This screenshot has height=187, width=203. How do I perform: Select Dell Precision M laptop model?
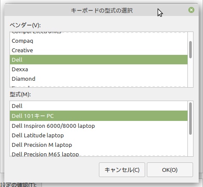pos(98,145)
